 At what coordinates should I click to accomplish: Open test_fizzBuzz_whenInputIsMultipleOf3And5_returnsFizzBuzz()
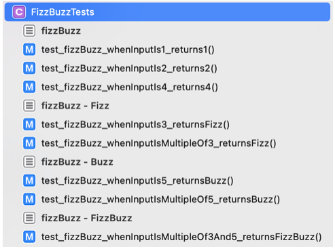point(181,237)
